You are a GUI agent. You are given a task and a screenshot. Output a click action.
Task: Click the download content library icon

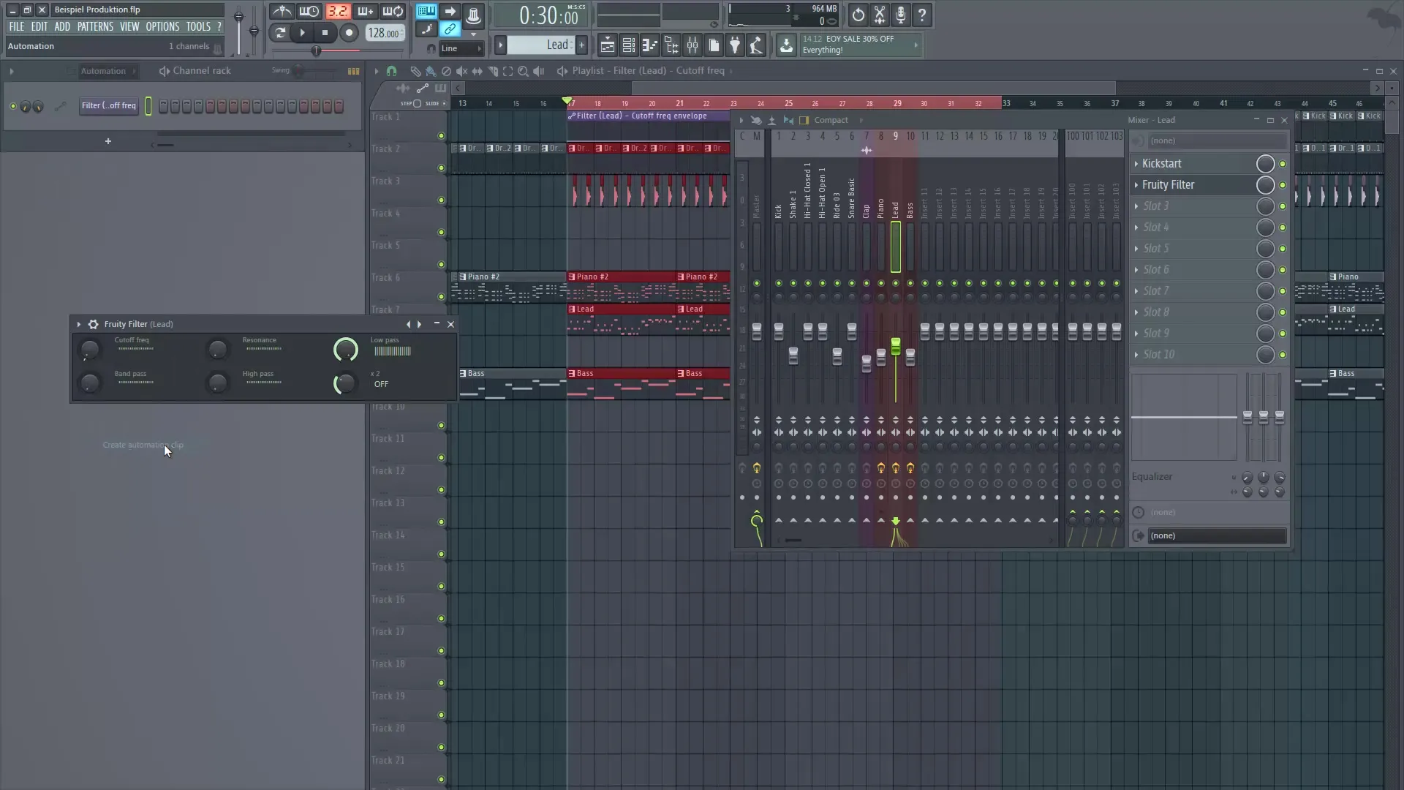(x=786, y=45)
